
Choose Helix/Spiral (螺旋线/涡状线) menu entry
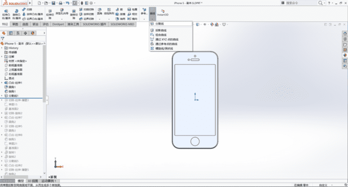click(171, 48)
